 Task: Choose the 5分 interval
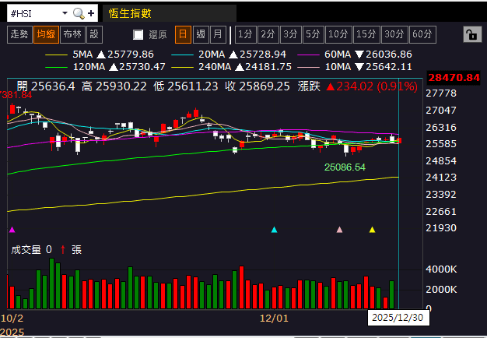313,34
